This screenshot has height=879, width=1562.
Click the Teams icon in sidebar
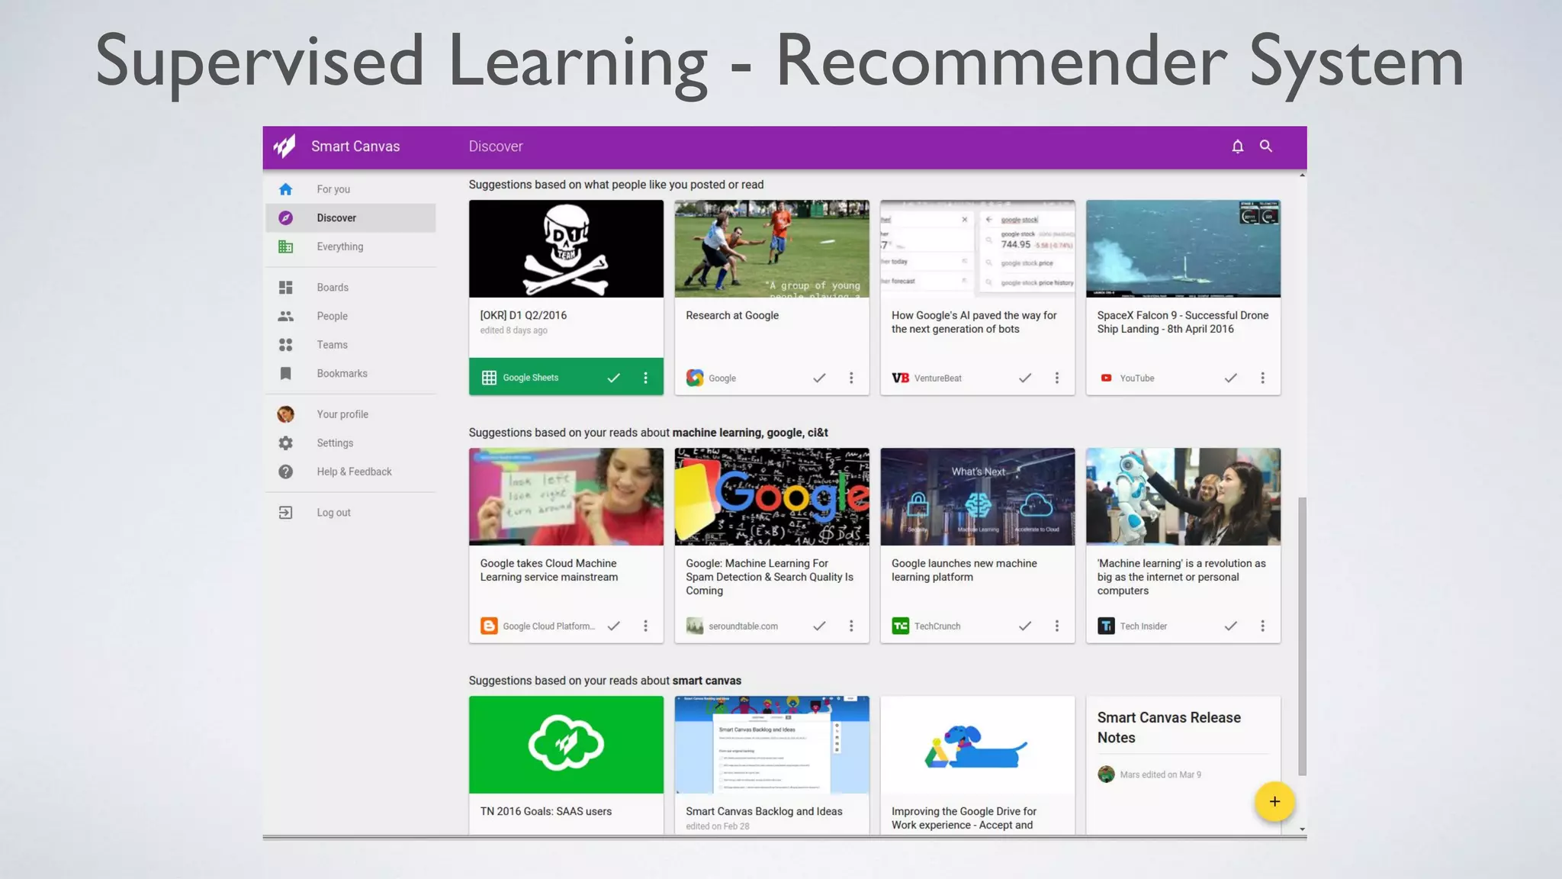coord(285,345)
